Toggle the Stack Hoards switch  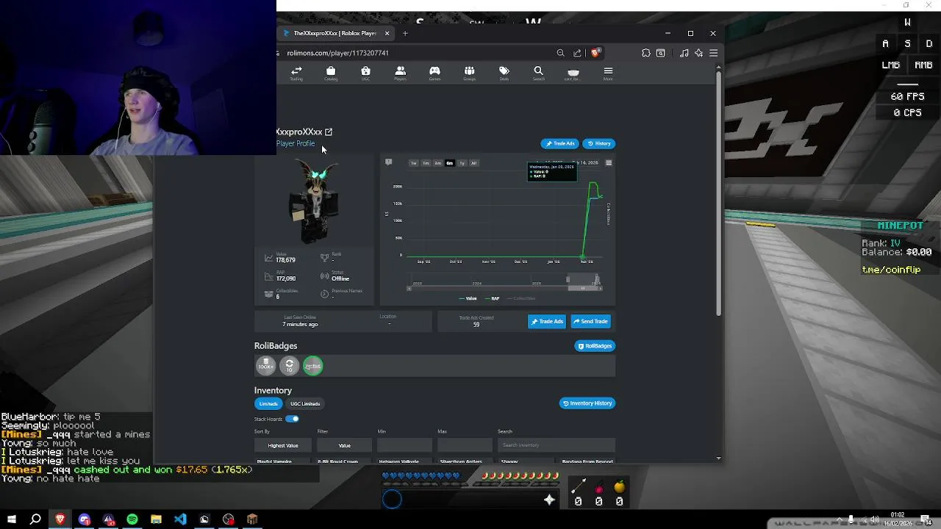(x=292, y=419)
